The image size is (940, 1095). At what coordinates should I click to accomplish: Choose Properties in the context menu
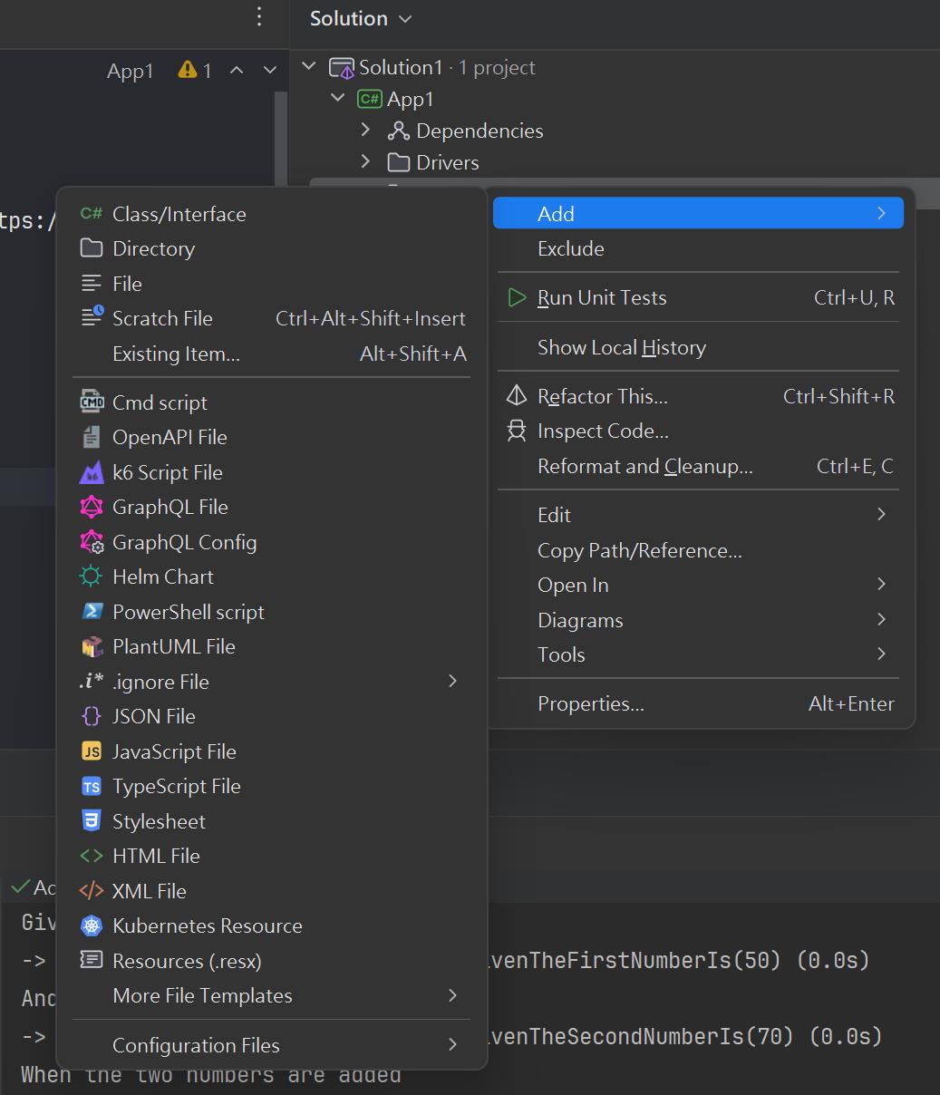click(590, 703)
